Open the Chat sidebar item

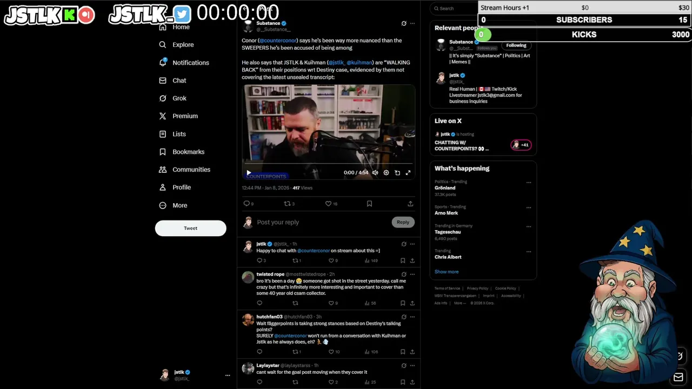172,81
